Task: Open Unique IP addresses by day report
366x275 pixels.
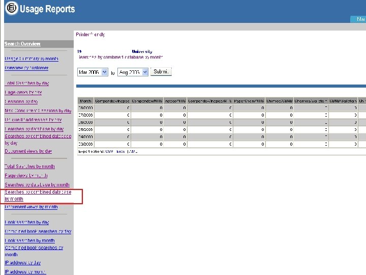Action: (33, 120)
